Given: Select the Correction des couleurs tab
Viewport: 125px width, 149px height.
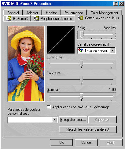Looking at the screenshot, I should [x=99, y=18].
